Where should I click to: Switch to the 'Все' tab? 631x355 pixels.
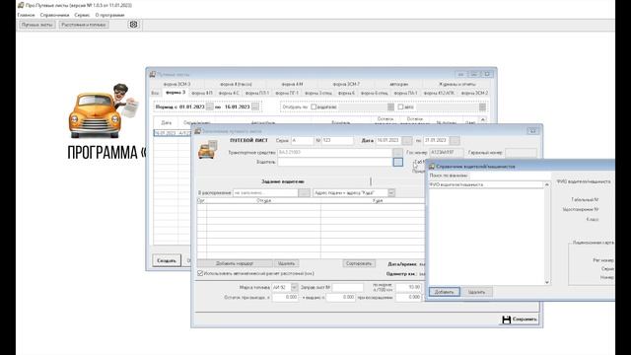(155, 93)
